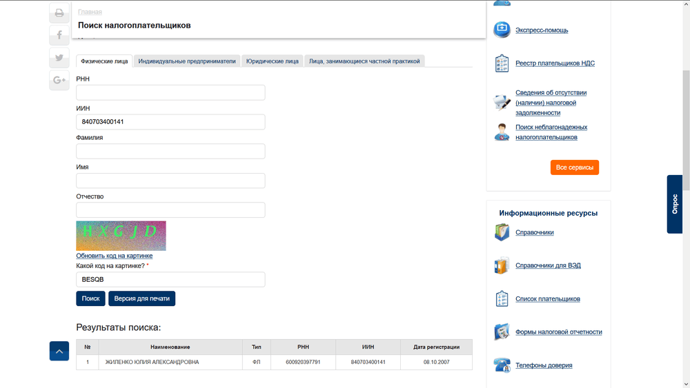
Task: Open the Телефоны доверия link
Action: [544, 365]
